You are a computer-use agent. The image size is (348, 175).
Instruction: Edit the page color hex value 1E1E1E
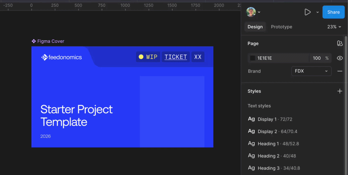(264, 58)
